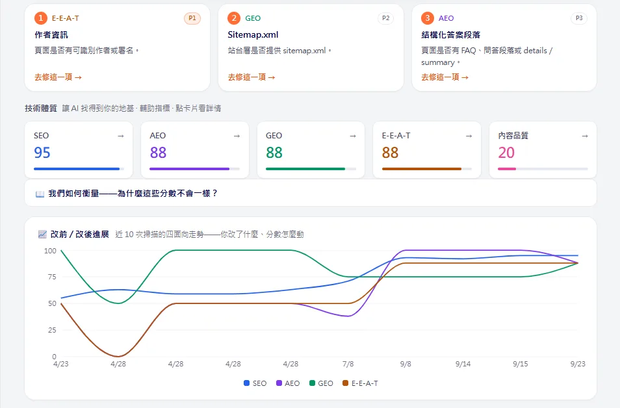Click 技術體質 section heading
This screenshot has width=620, height=408.
tap(41, 108)
